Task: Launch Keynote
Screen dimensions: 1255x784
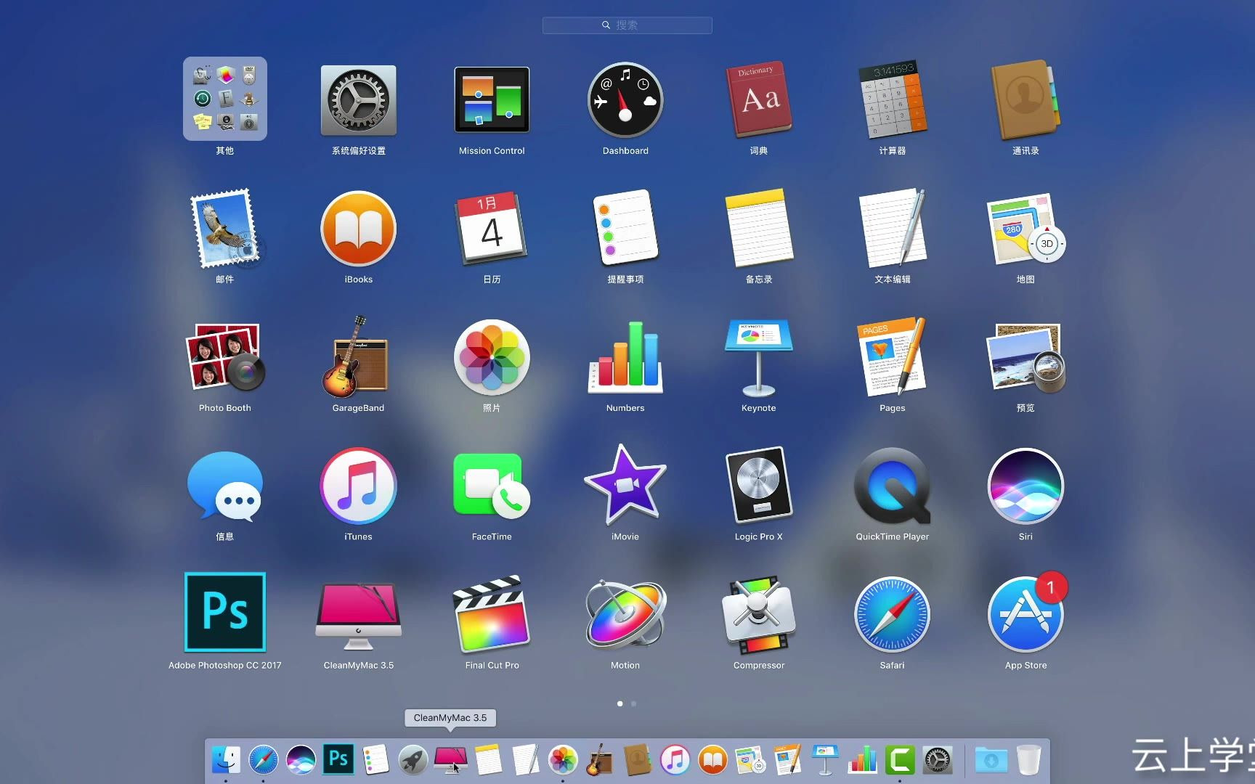Action: [x=758, y=358]
